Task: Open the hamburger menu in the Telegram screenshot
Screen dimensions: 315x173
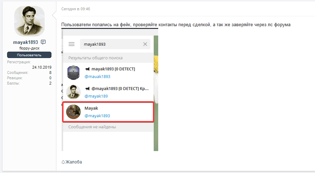Action: point(72,44)
